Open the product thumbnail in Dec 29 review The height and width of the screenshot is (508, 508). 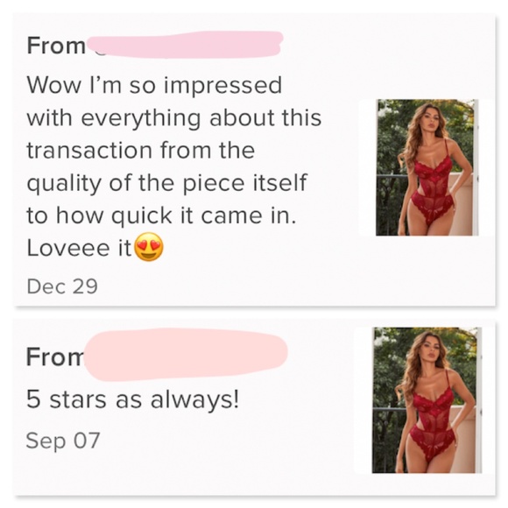click(x=427, y=167)
